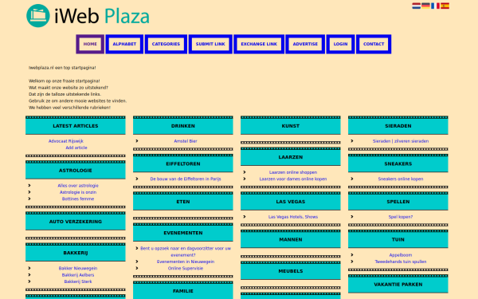Click the iWeb Plaza logo icon
The image size is (478, 299).
pos(38,16)
